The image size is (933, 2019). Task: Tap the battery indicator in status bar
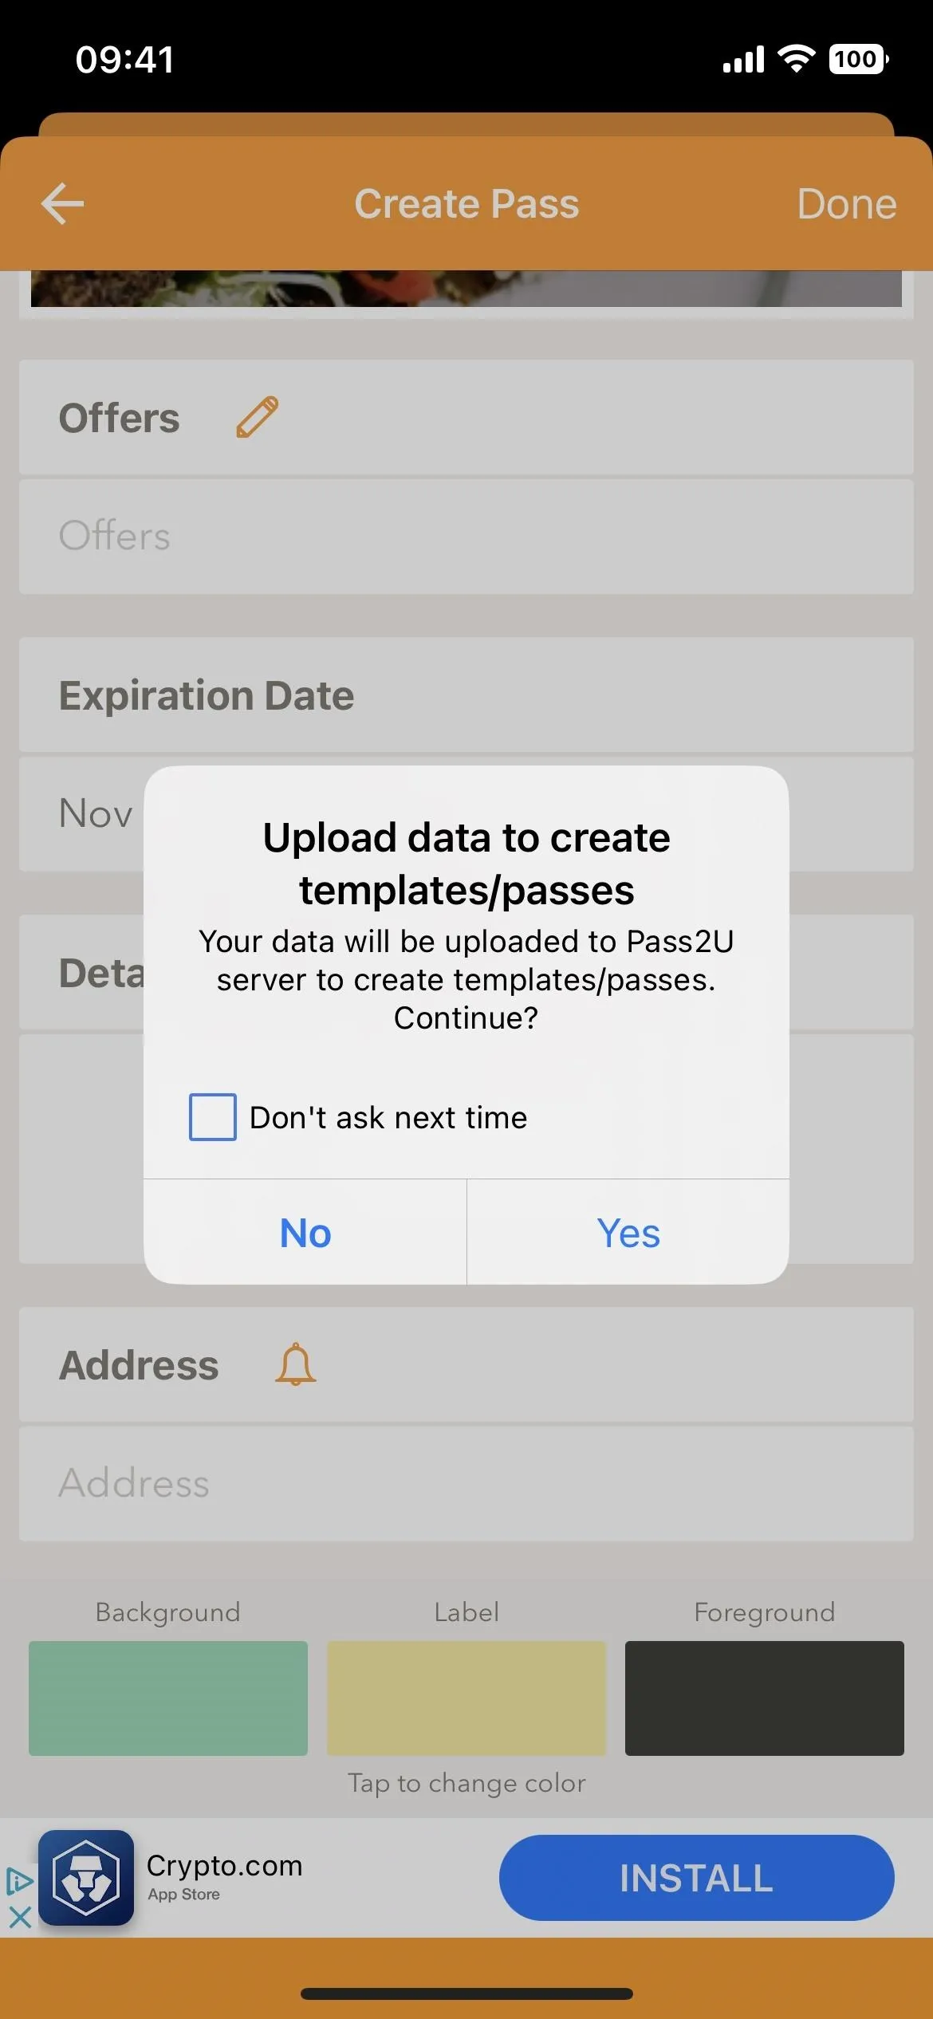(859, 59)
